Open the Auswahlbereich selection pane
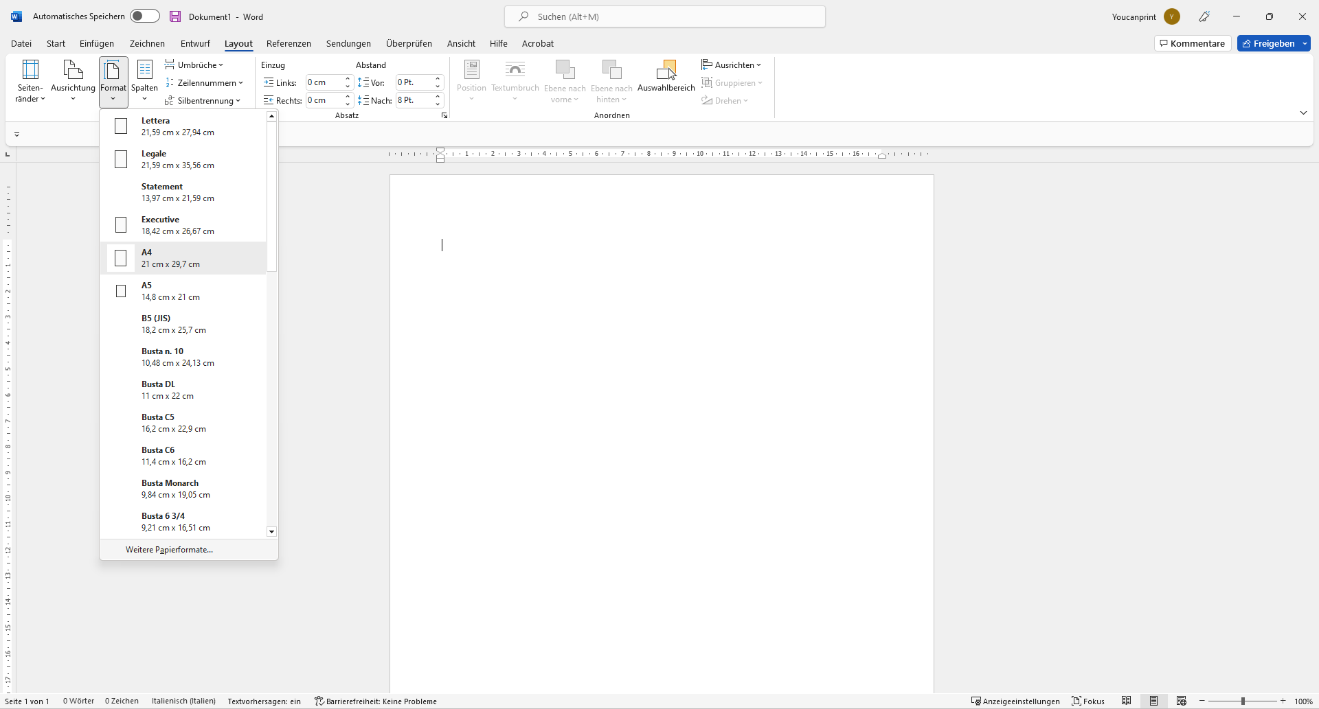The width and height of the screenshot is (1319, 709). [666, 77]
